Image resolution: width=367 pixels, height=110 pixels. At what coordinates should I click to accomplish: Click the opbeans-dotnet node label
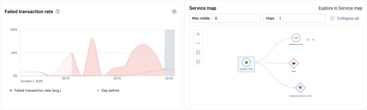[296, 44]
